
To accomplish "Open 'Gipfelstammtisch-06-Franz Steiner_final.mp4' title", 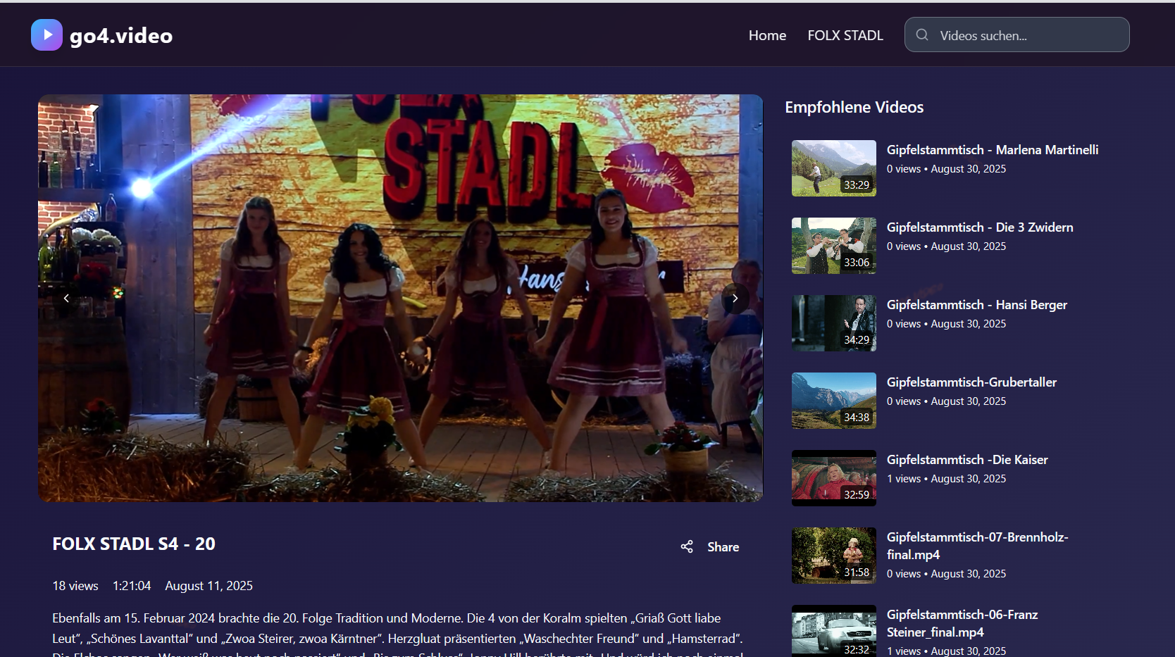I will tap(962, 623).
